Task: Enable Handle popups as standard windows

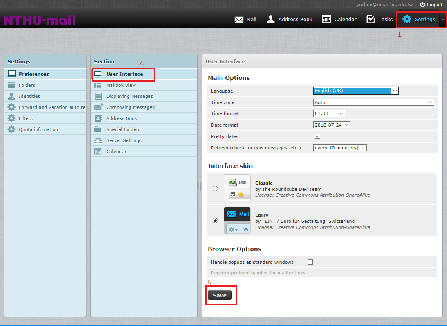Action: 310,262
